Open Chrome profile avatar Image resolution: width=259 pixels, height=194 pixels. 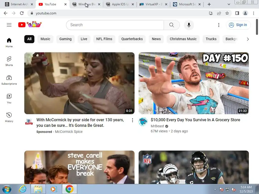coord(245,13)
